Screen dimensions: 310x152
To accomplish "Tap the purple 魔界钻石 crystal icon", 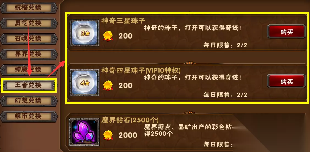I will 84,132.
